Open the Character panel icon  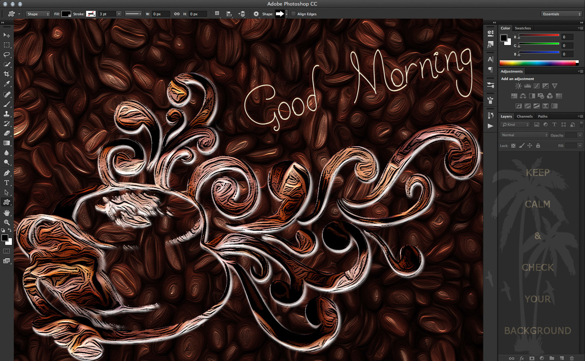[x=490, y=59]
